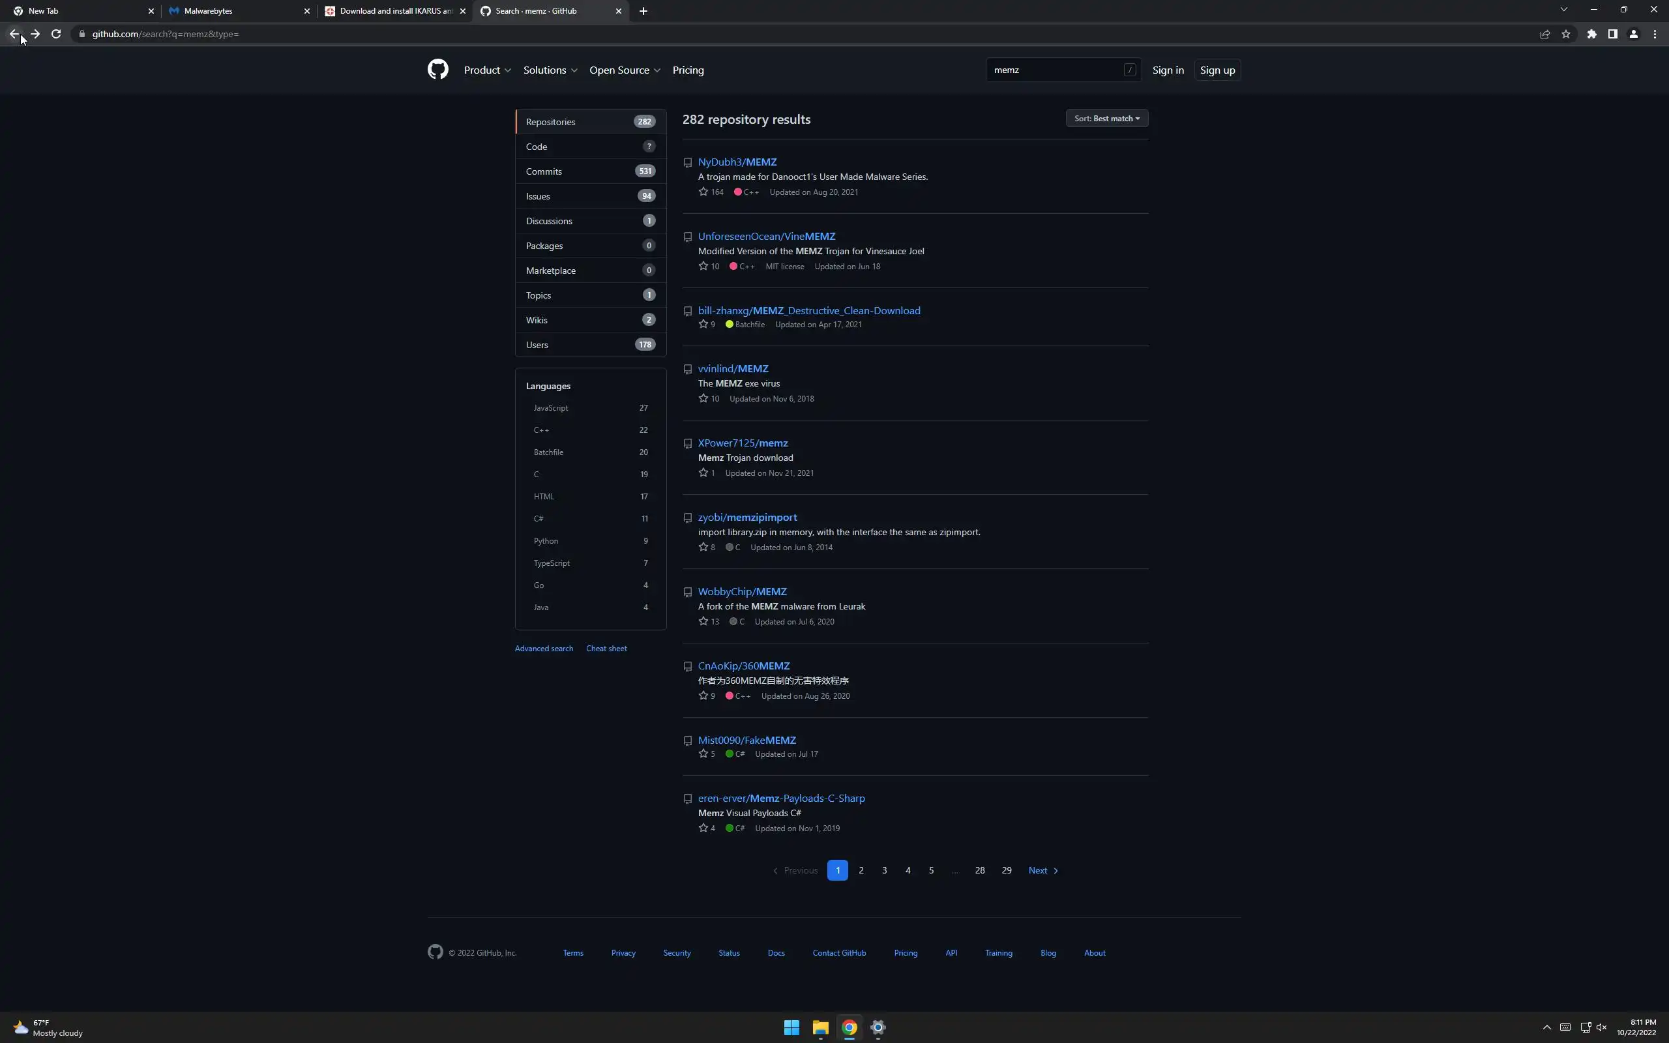Click the Sign up button
This screenshot has width=1669, height=1043.
(x=1217, y=70)
